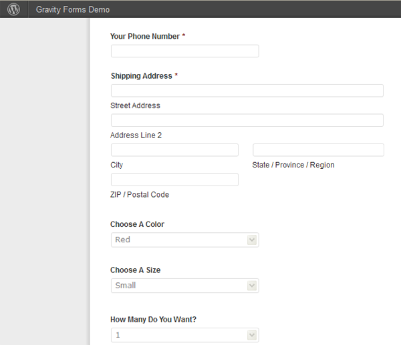401x345 pixels.
Task: Click the Choose A Color label
Action: [x=137, y=224]
